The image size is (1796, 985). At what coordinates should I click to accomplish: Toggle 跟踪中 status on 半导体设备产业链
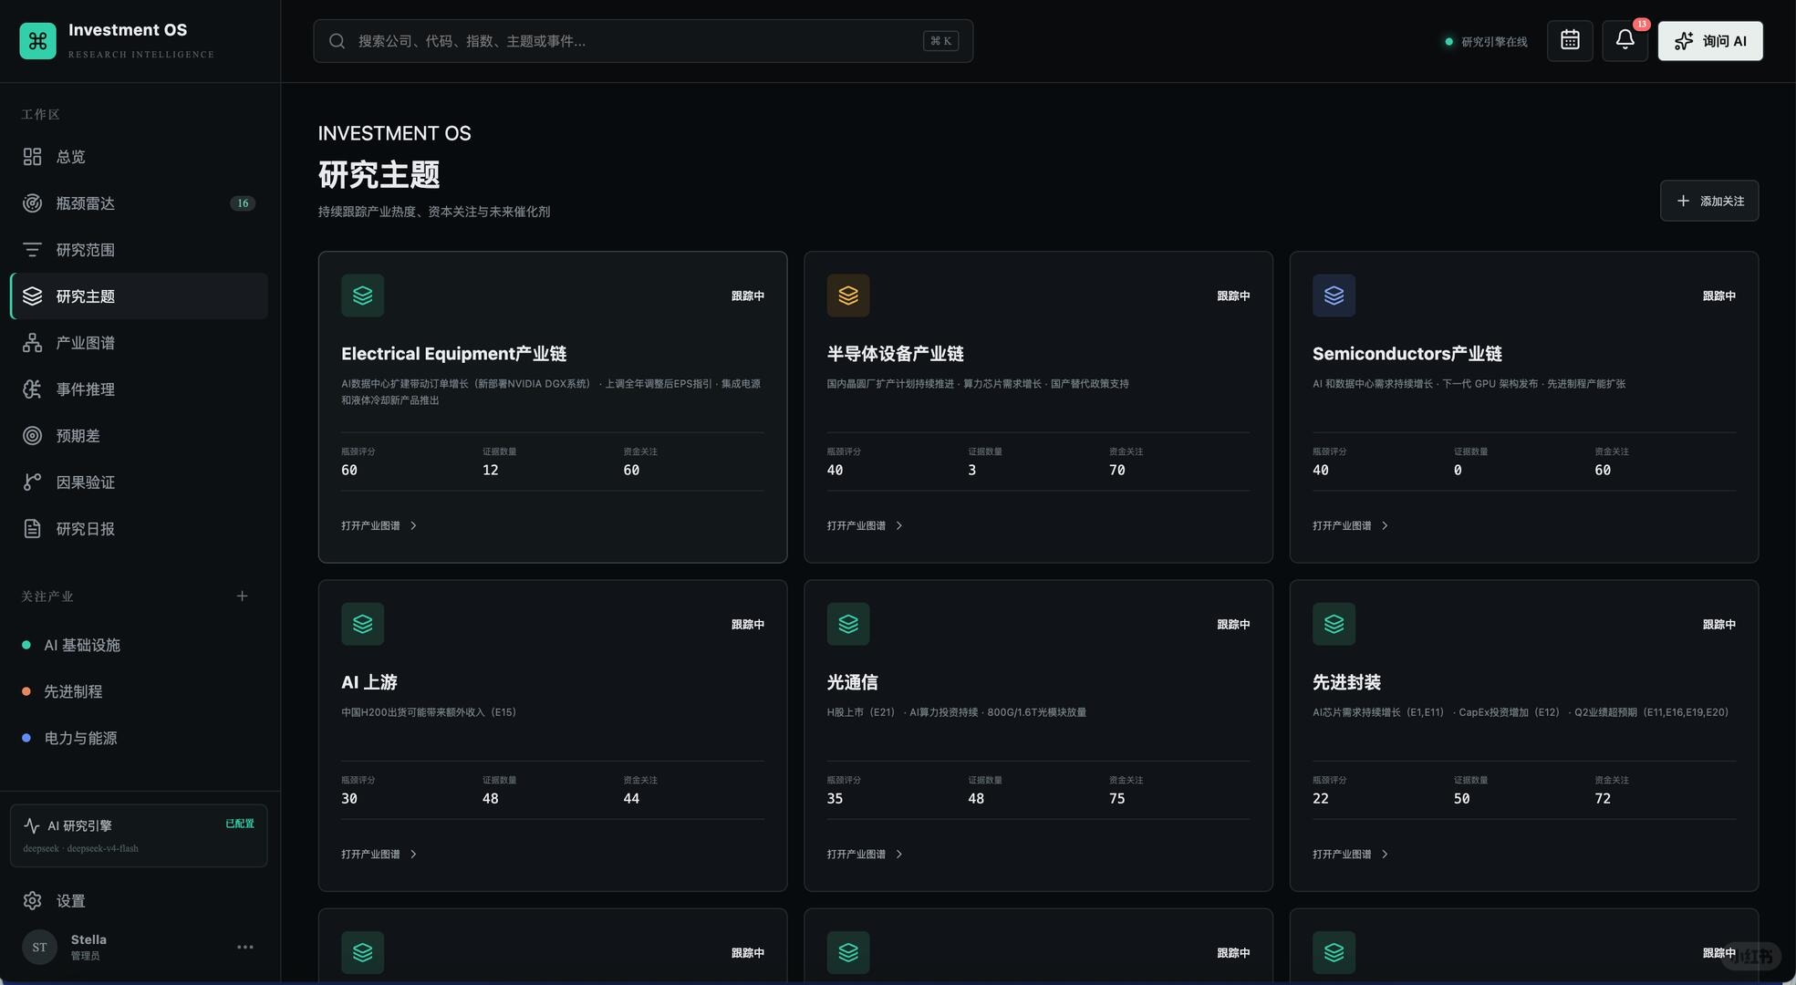[x=1233, y=296]
